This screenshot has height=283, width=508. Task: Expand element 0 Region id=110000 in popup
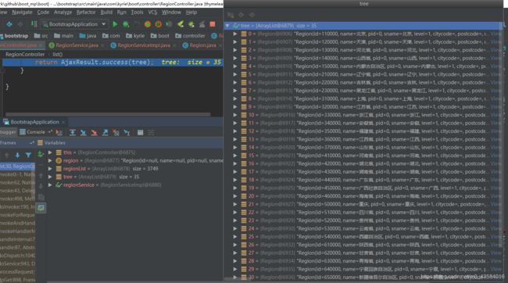pos(235,34)
